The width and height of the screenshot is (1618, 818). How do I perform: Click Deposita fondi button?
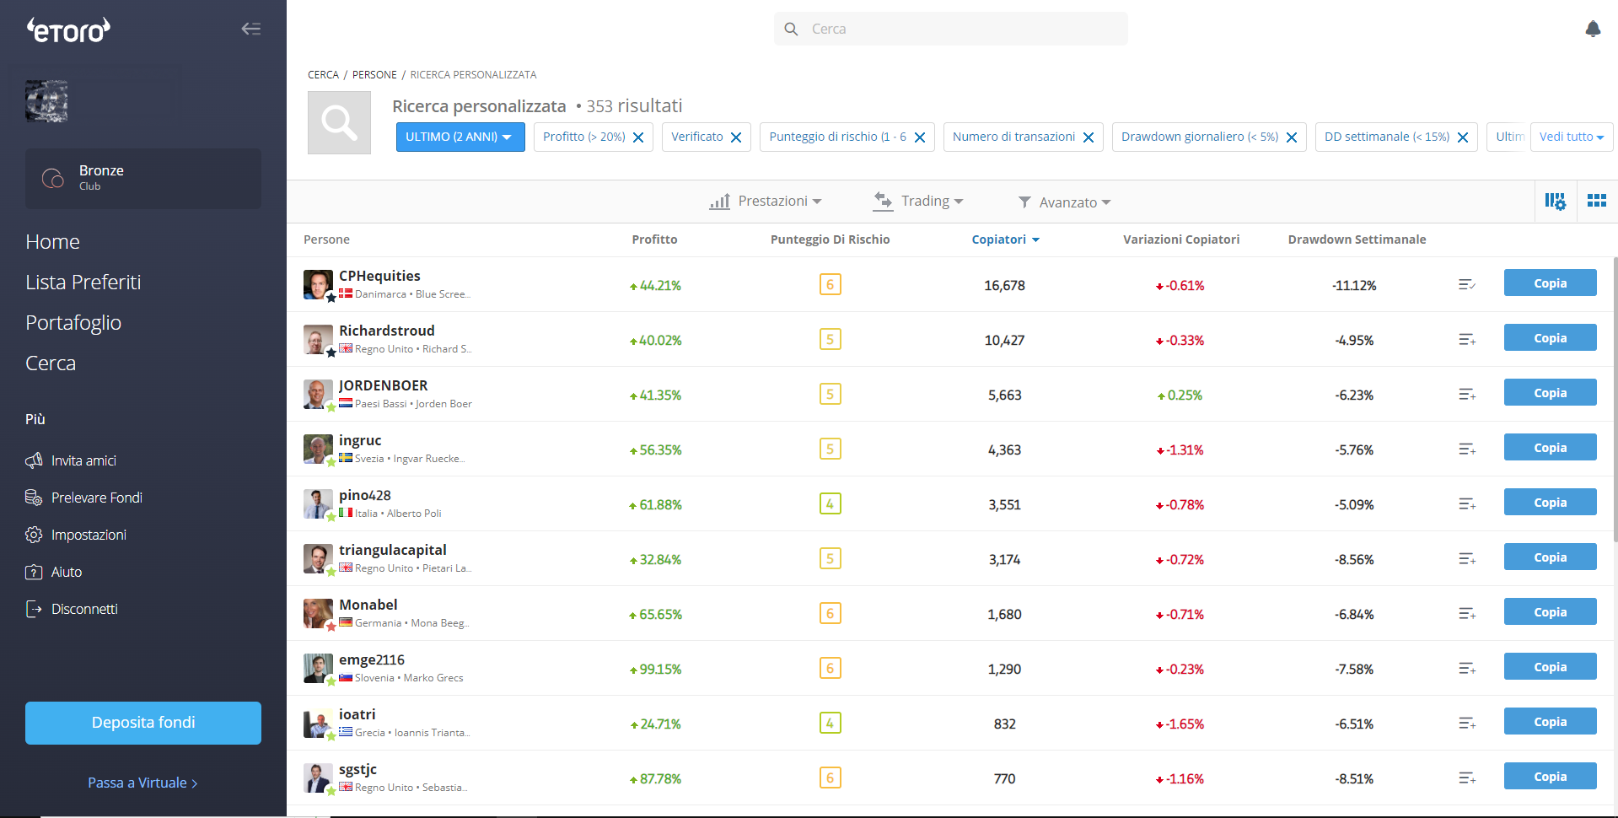click(143, 723)
